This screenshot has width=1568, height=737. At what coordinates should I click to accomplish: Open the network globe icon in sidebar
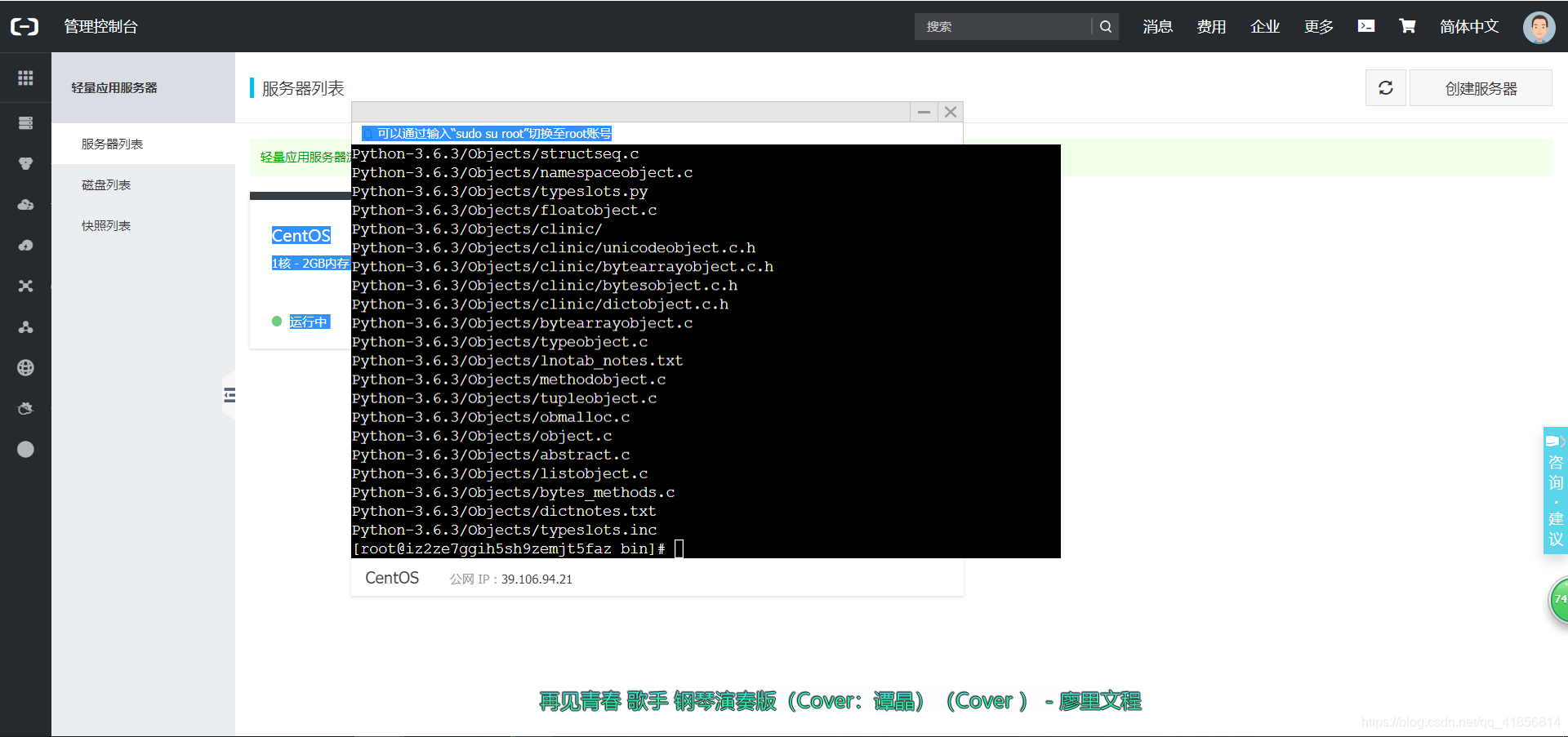click(x=25, y=367)
